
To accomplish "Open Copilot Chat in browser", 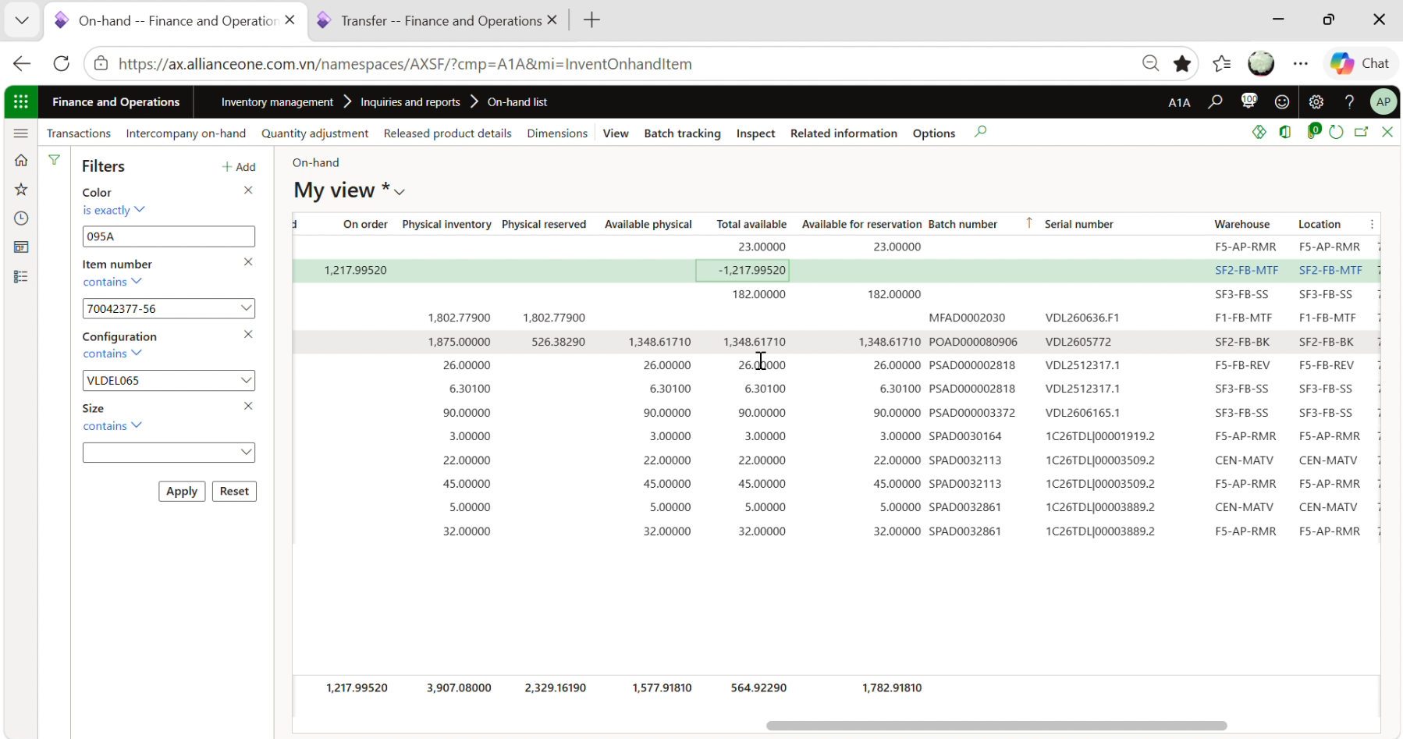I will click(x=1360, y=63).
